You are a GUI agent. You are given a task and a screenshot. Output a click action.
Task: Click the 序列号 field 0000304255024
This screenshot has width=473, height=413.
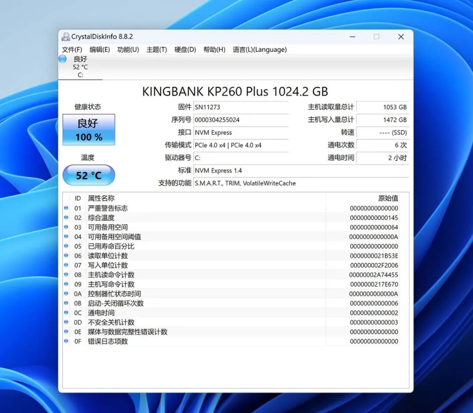pos(241,120)
